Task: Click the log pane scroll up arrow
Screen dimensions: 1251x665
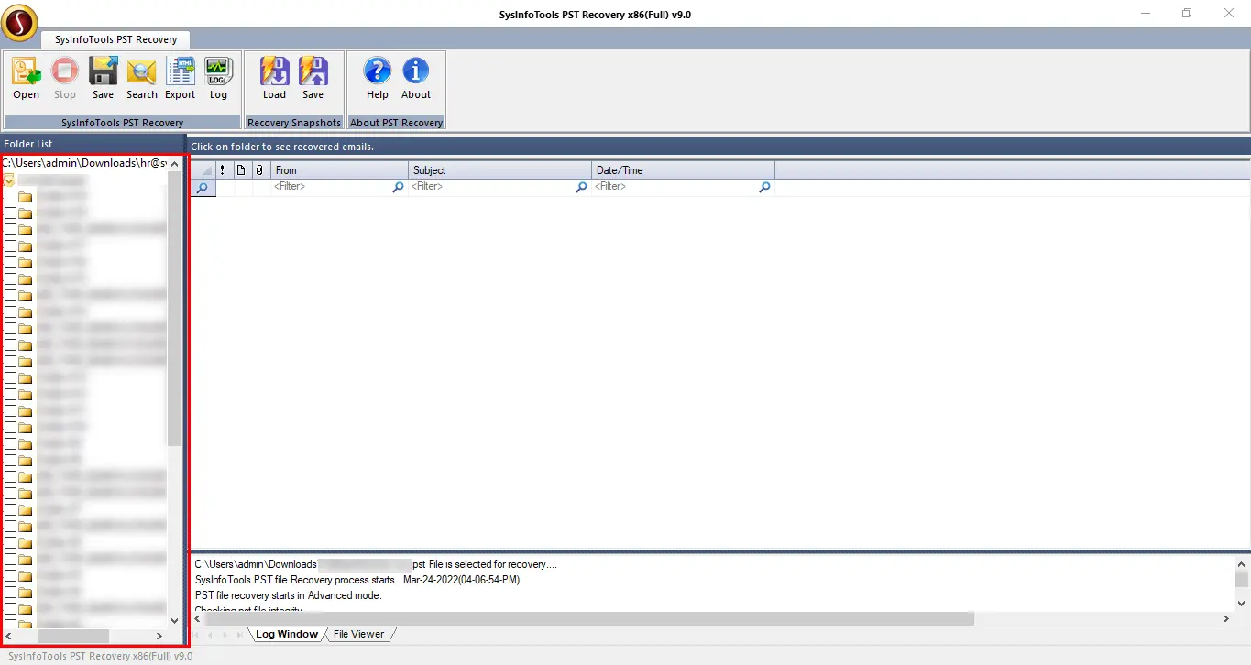Action: [x=1241, y=564]
